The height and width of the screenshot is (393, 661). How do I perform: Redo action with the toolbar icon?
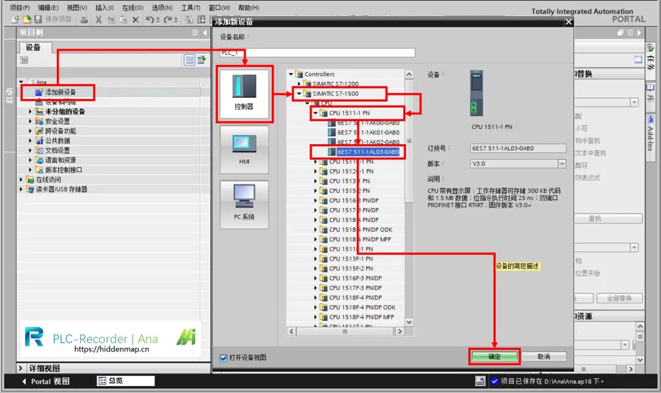pos(168,20)
